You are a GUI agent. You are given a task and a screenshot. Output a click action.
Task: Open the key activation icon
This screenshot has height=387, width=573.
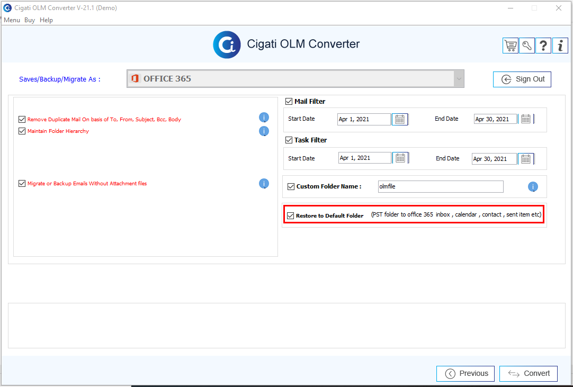tap(526, 46)
